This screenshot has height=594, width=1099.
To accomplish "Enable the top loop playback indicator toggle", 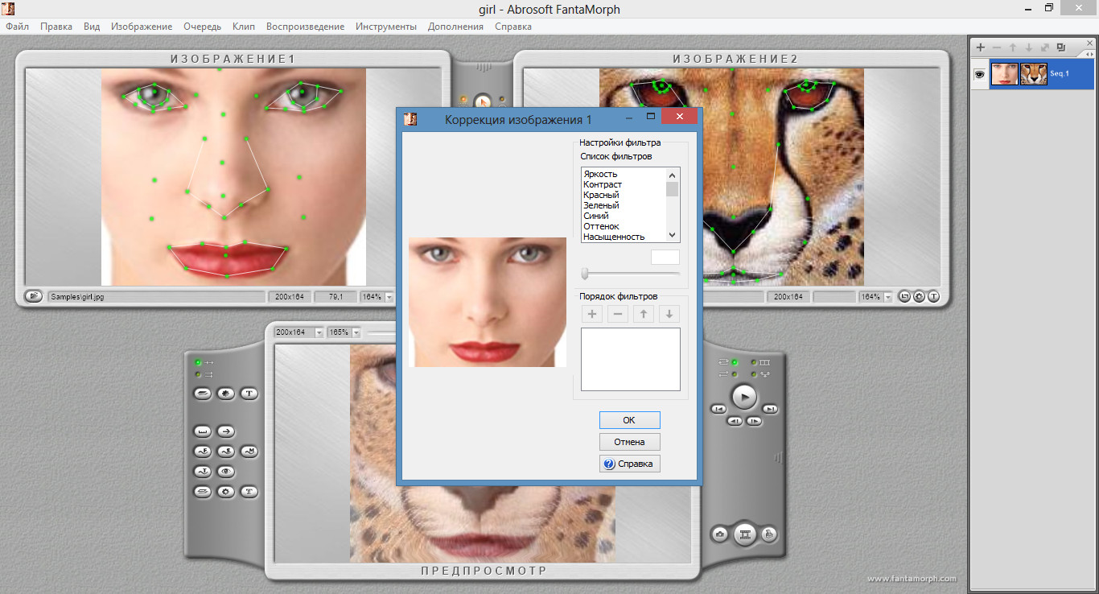I will tap(734, 362).
